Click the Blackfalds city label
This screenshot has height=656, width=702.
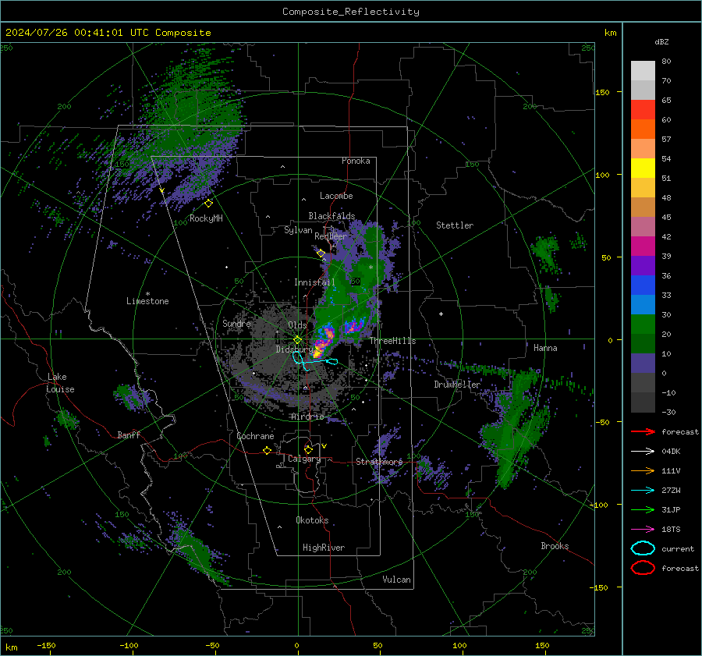coord(331,216)
